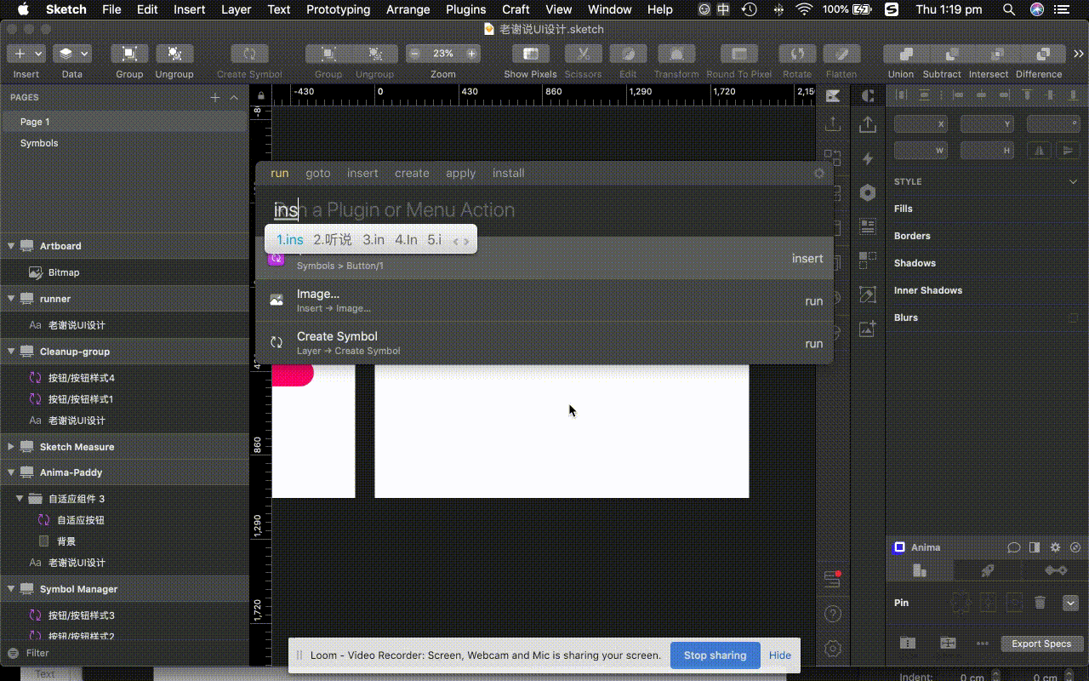Open the Prototyping menu
This screenshot has height=681, width=1089.
(338, 9)
